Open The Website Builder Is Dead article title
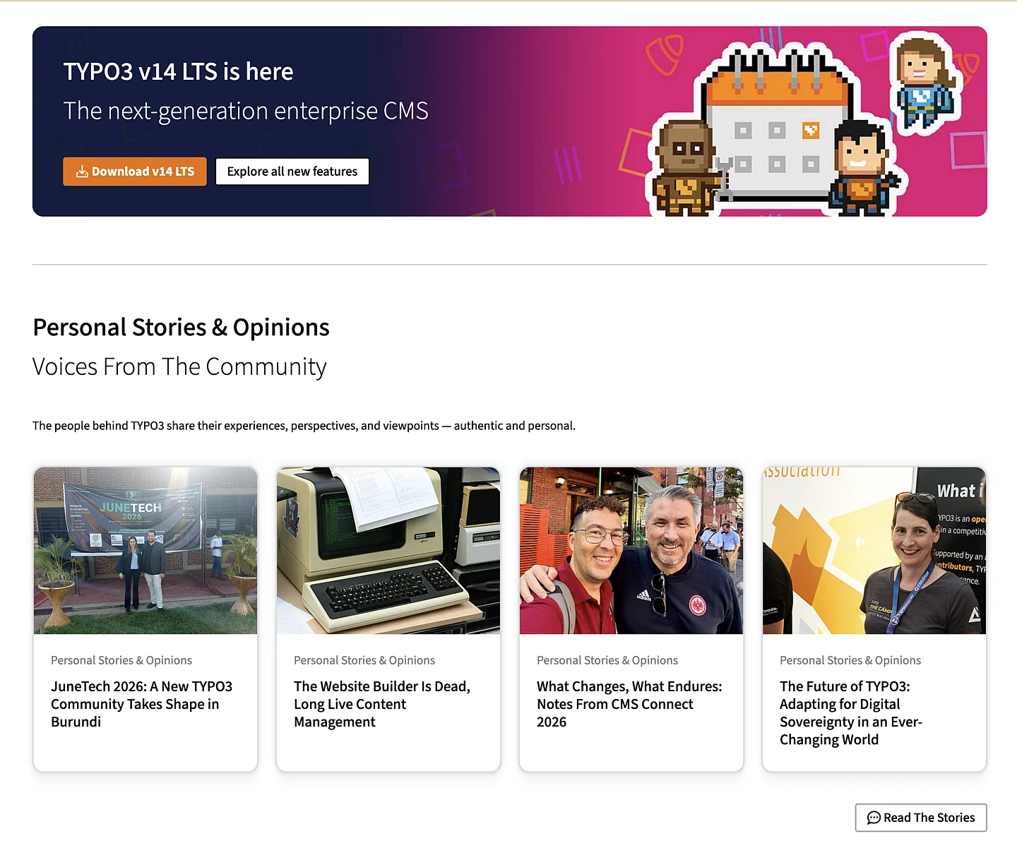 pyautogui.click(x=382, y=704)
